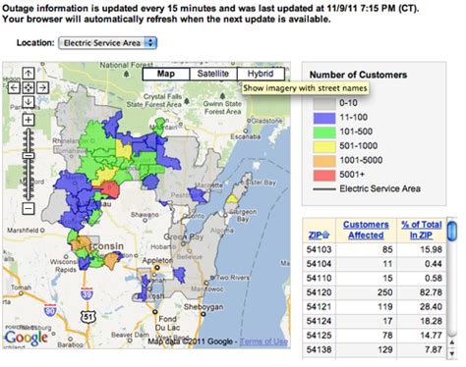
Task: Sort the table by Customers Affected
Action: click(x=366, y=230)
